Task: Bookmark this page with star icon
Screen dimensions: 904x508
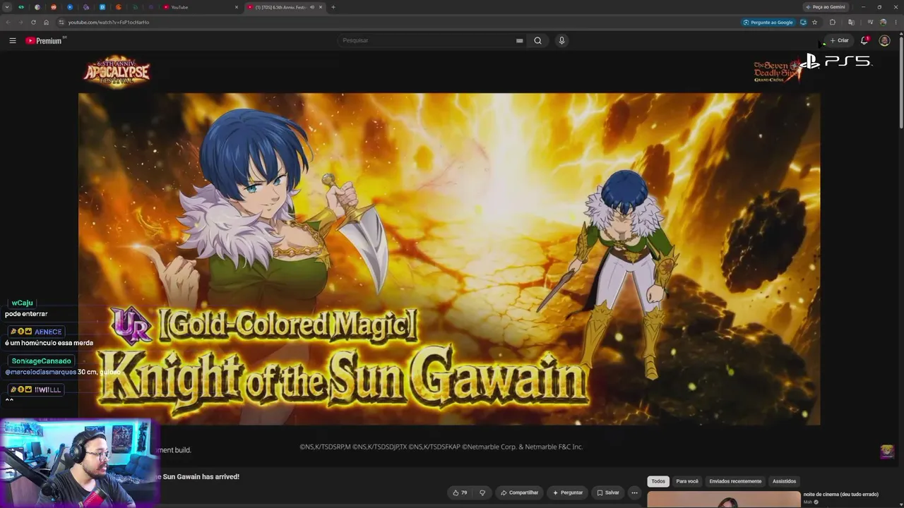Action: [814, 22]
